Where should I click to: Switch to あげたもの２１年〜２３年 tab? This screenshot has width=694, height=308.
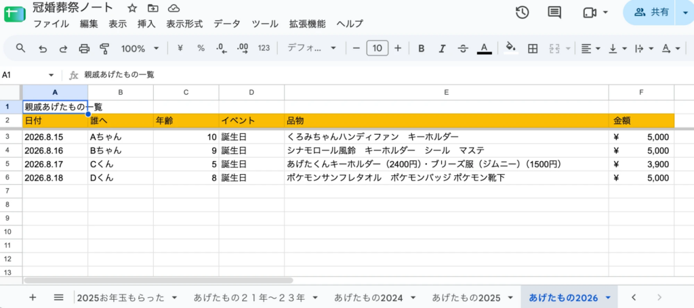point(249,297)
